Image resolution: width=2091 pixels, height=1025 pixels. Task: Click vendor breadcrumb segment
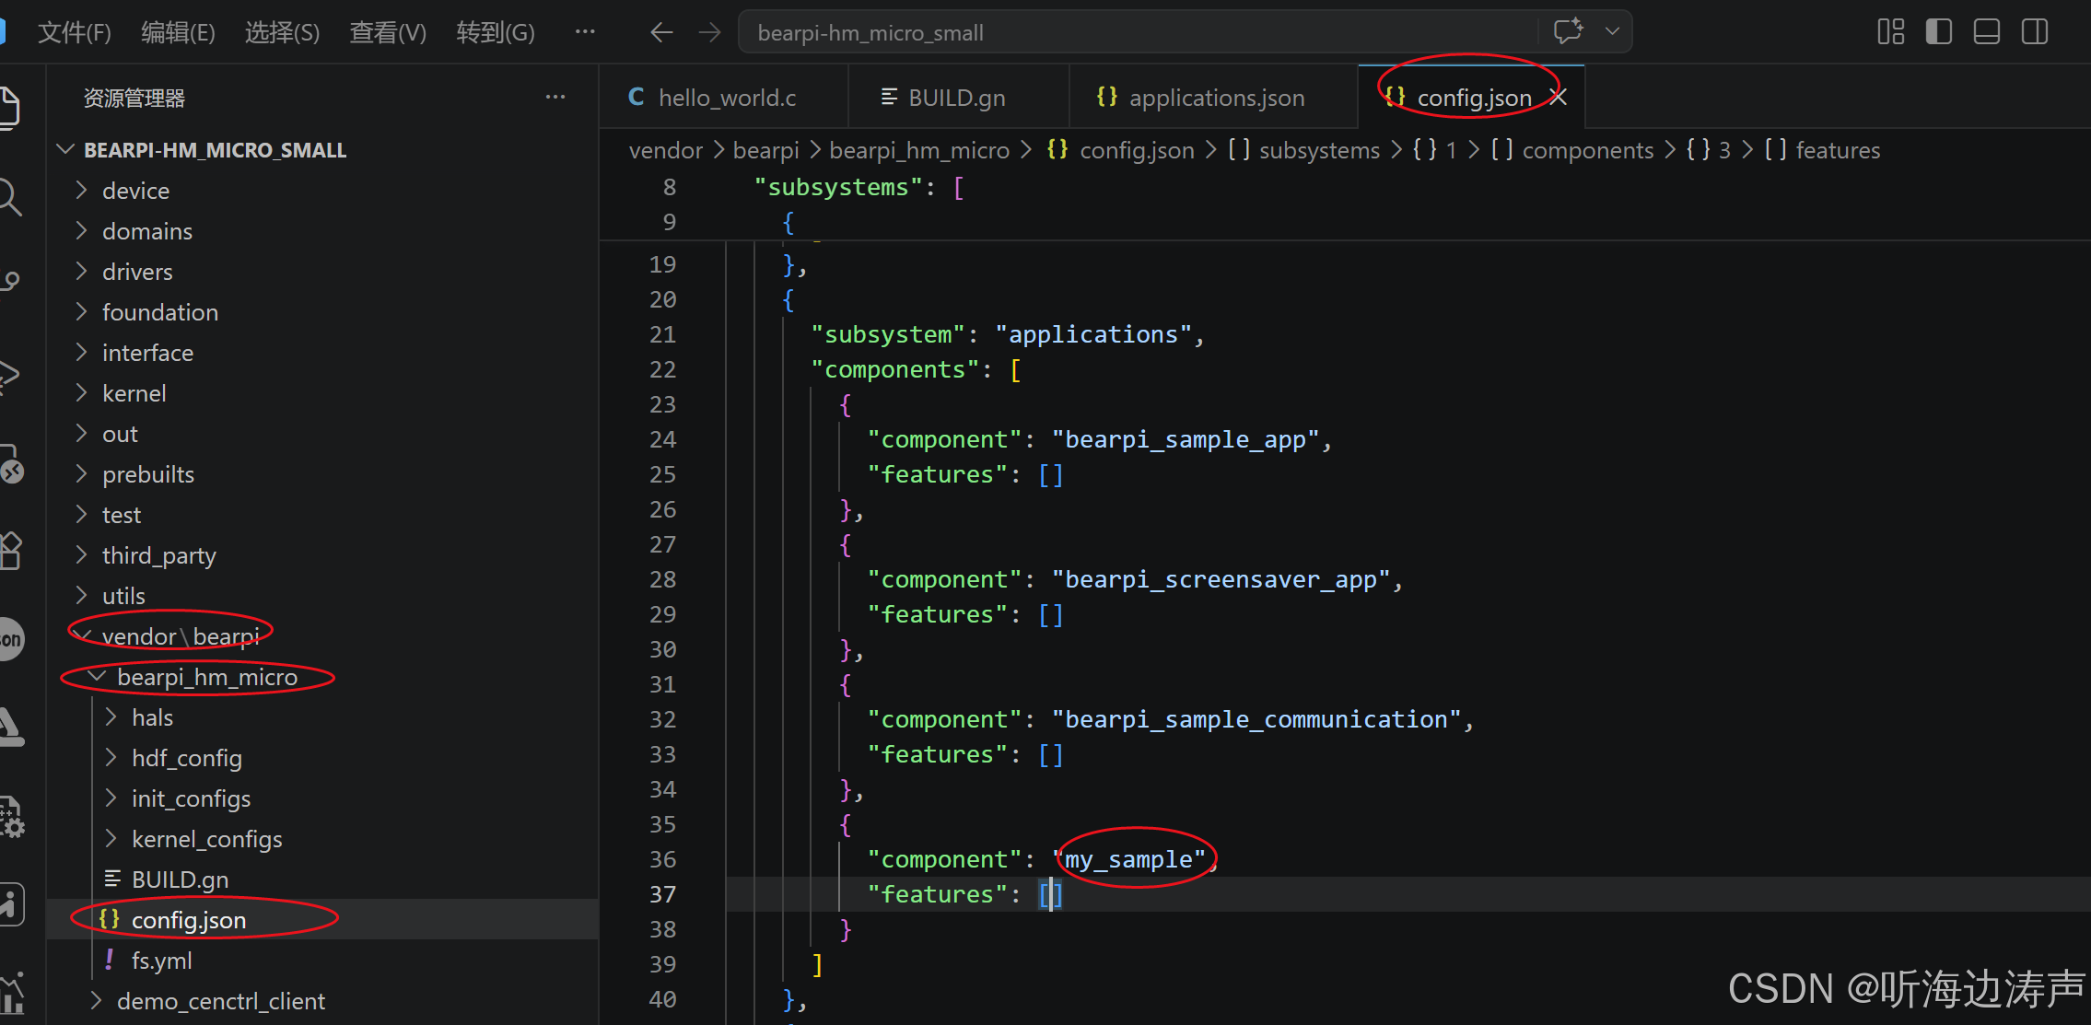coord(665,150)
